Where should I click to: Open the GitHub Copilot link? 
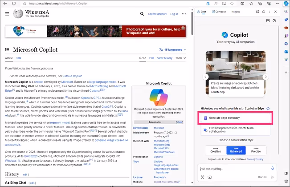[73, 76]
